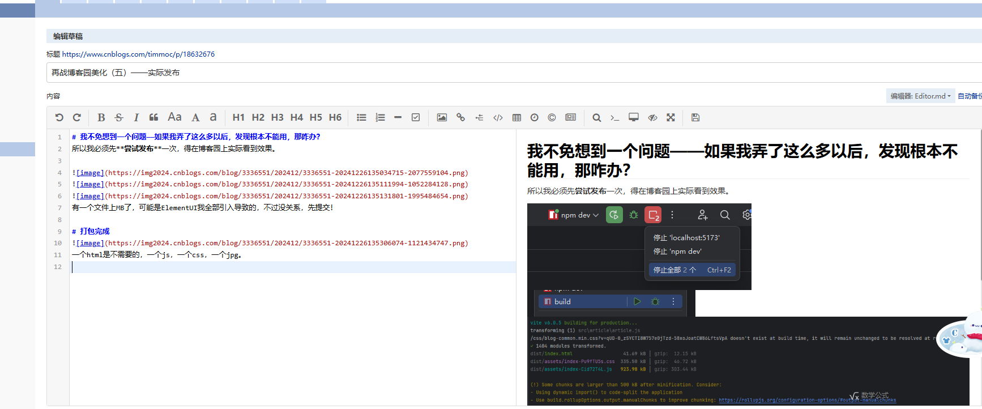Apply italic formatting
The width and height of the screenshot is (982, 409).
[136, 117]
